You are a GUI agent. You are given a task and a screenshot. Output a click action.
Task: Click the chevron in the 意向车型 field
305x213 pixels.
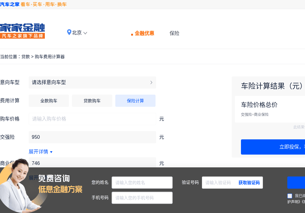coord(151,82)
